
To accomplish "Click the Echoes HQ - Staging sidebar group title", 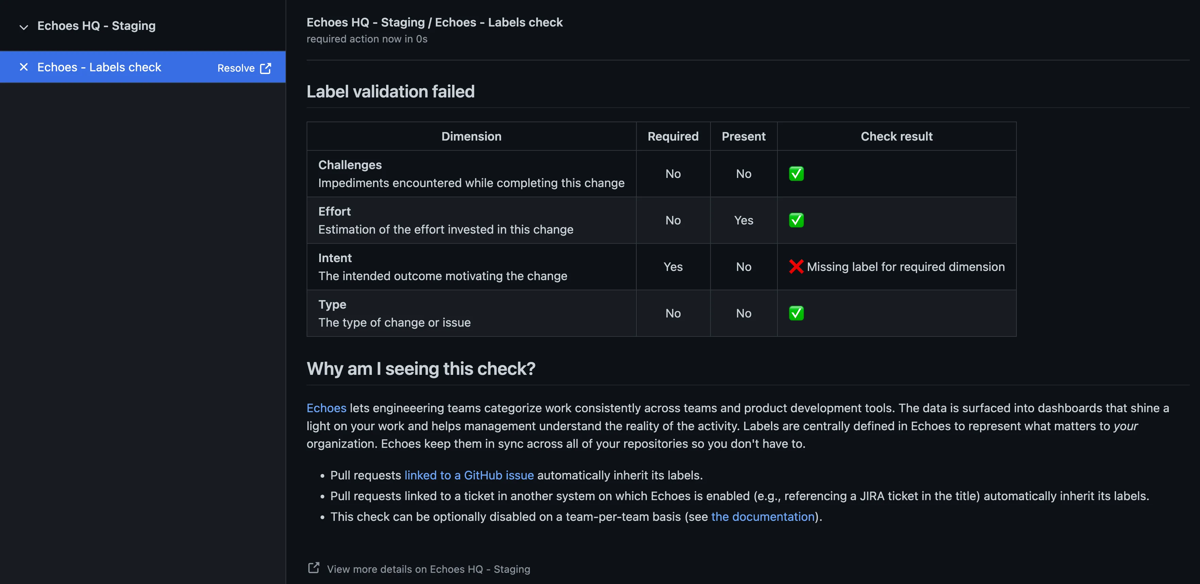I will [97, 26].
